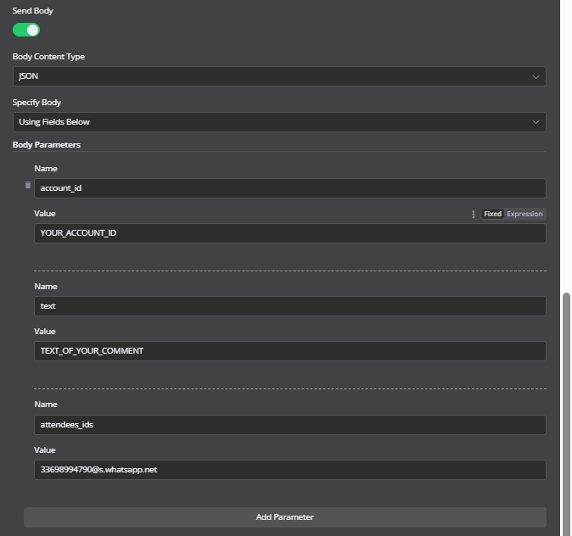Viewport: 572px width, 536px height.
Task: Expand the Specify Body dropdown
Action: 279,122
